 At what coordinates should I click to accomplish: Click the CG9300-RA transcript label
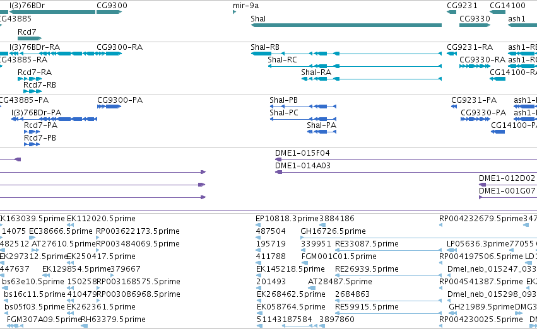click(x=119, y=47)
